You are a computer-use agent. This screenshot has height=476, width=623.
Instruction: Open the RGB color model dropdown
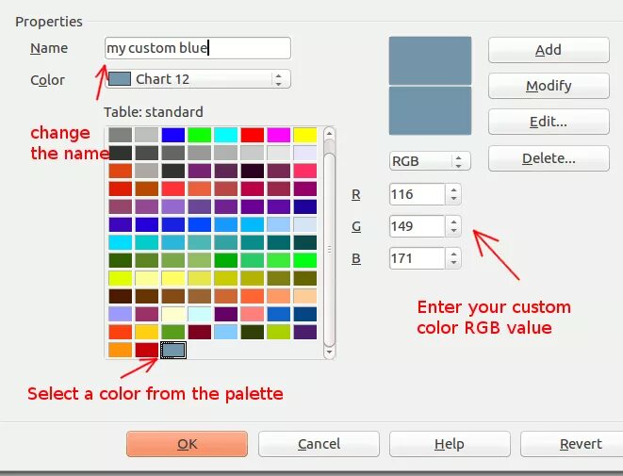click(x=430, y=161)
